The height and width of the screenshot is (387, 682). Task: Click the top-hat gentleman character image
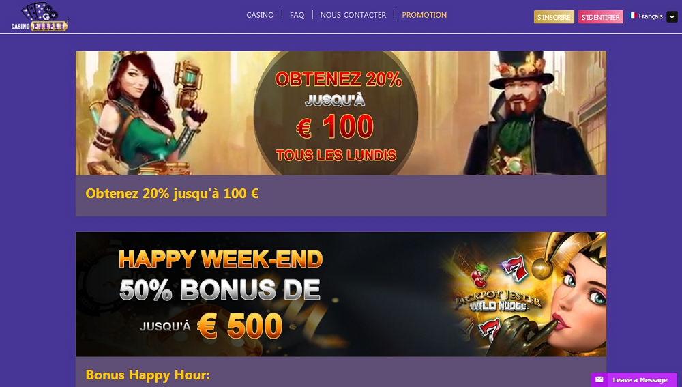point(529,113)
